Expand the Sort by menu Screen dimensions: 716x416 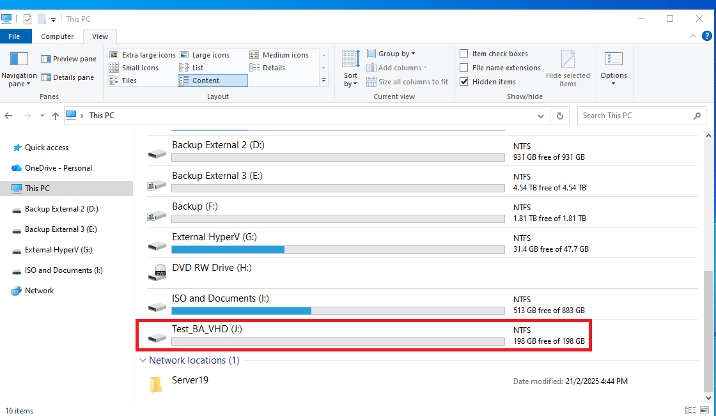click(350, 79)
